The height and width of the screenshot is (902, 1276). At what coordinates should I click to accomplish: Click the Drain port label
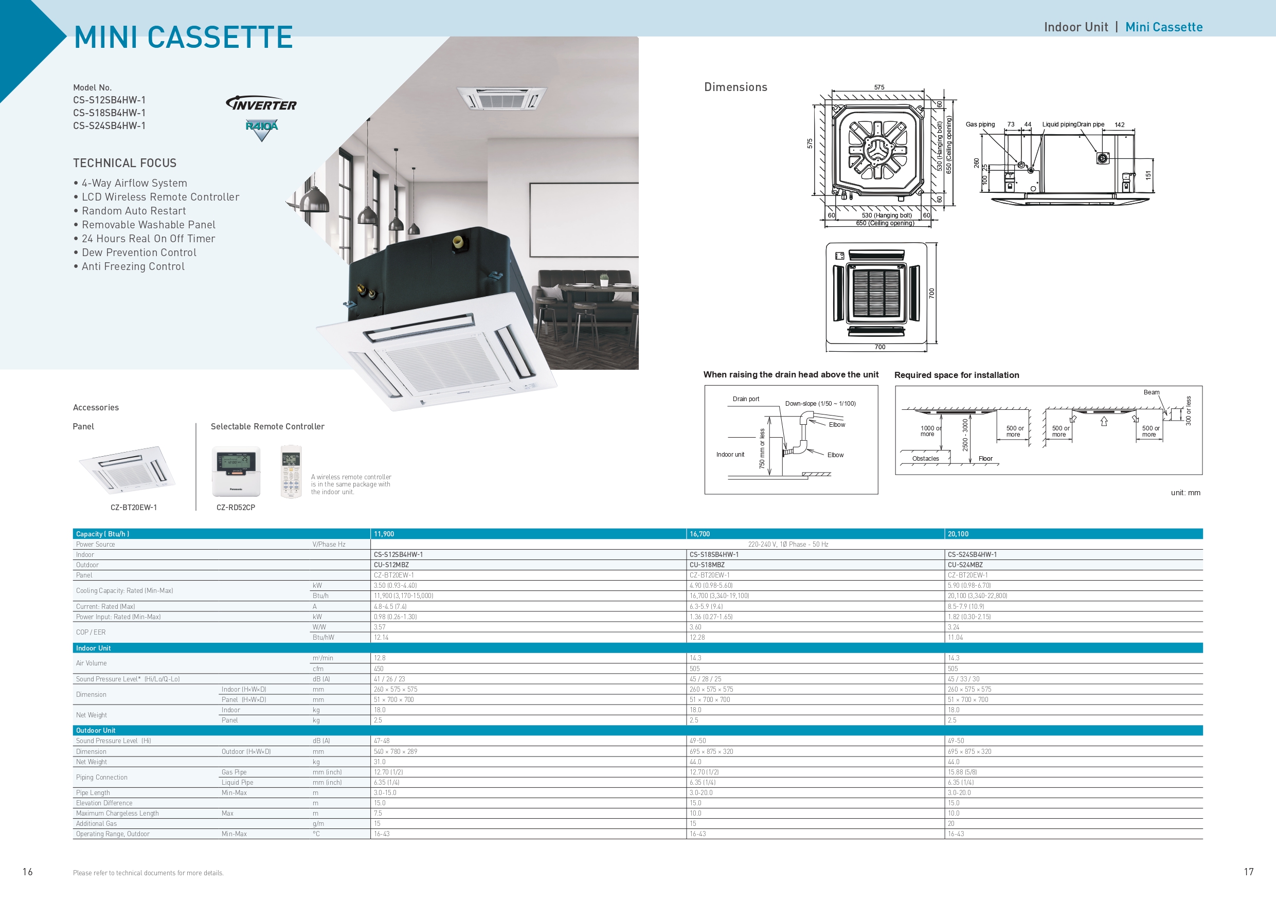pos(746,399)
